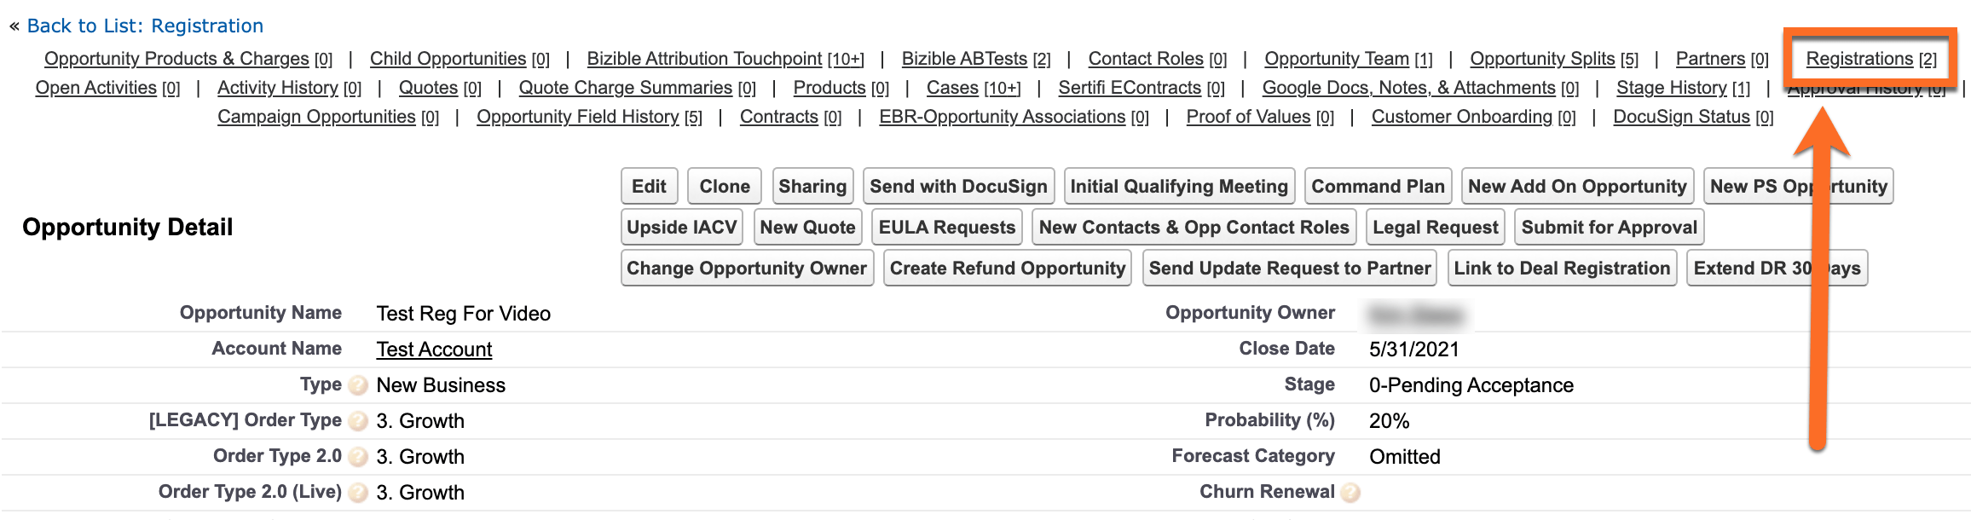The height and width of the screenshot is (520, 1971).
Task: Click Link to Deal Registration button
Action: (x=1562, y=268)
